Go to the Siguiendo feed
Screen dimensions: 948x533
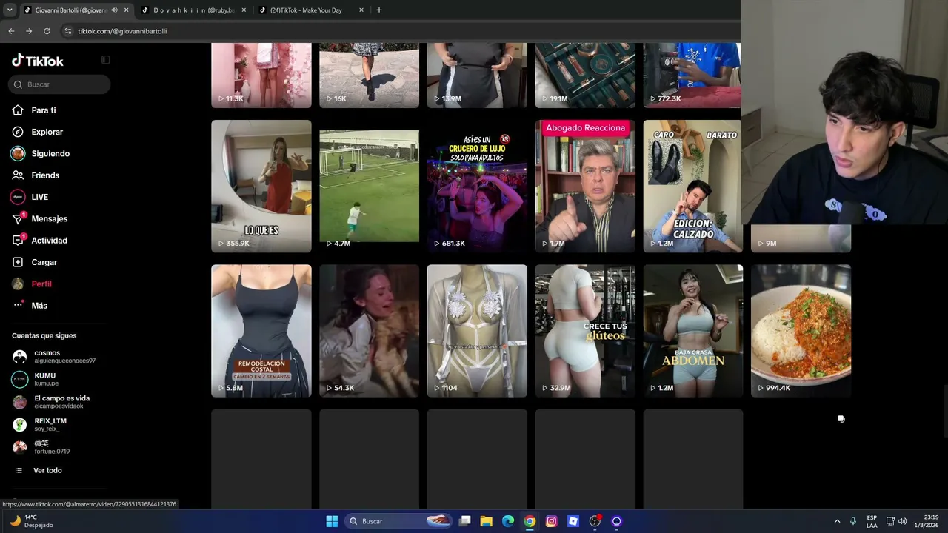tap(50, 153)
